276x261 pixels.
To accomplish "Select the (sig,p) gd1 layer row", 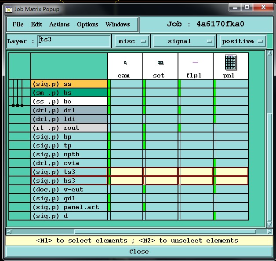I will coord(69,198).
